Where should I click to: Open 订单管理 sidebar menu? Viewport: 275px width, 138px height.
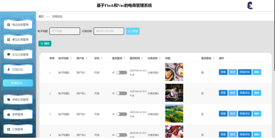(x=18, y=130)
